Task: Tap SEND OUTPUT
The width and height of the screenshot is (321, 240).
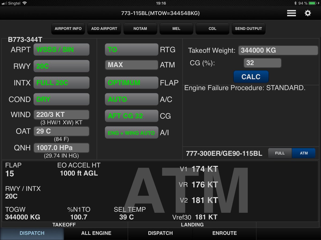Action: [249, 29]
